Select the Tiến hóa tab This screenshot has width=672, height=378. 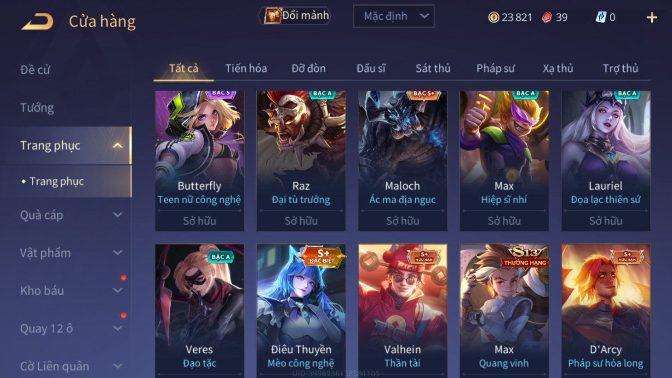click(246, 69)
